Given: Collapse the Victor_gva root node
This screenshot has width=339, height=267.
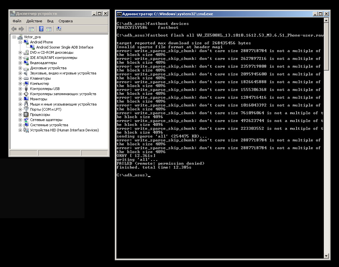Looking at the screenshot, I should click(14, 37).
